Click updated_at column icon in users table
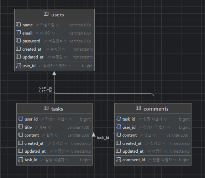The width and height of the screenshot is (205, 178). [x=18, y=57]
